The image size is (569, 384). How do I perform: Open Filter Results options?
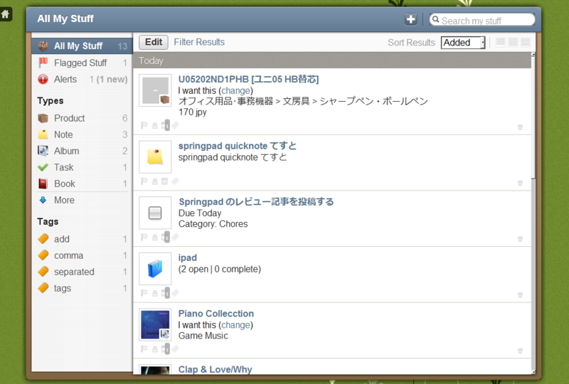coord(199,42)
